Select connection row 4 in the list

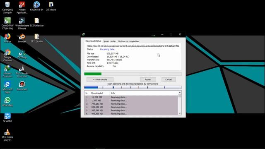131,107
